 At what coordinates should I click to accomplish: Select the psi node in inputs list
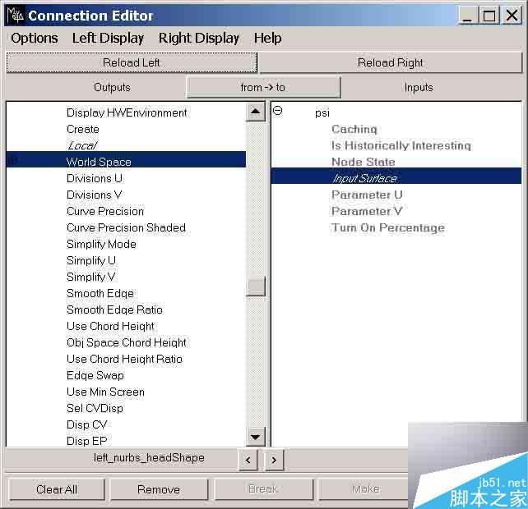(322, 113)
